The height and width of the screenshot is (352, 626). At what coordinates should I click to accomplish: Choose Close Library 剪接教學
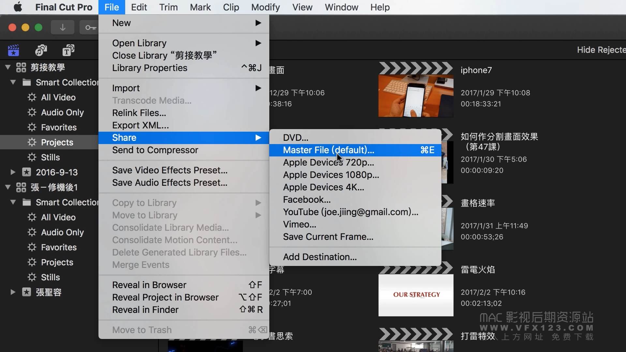pos(184,55)
